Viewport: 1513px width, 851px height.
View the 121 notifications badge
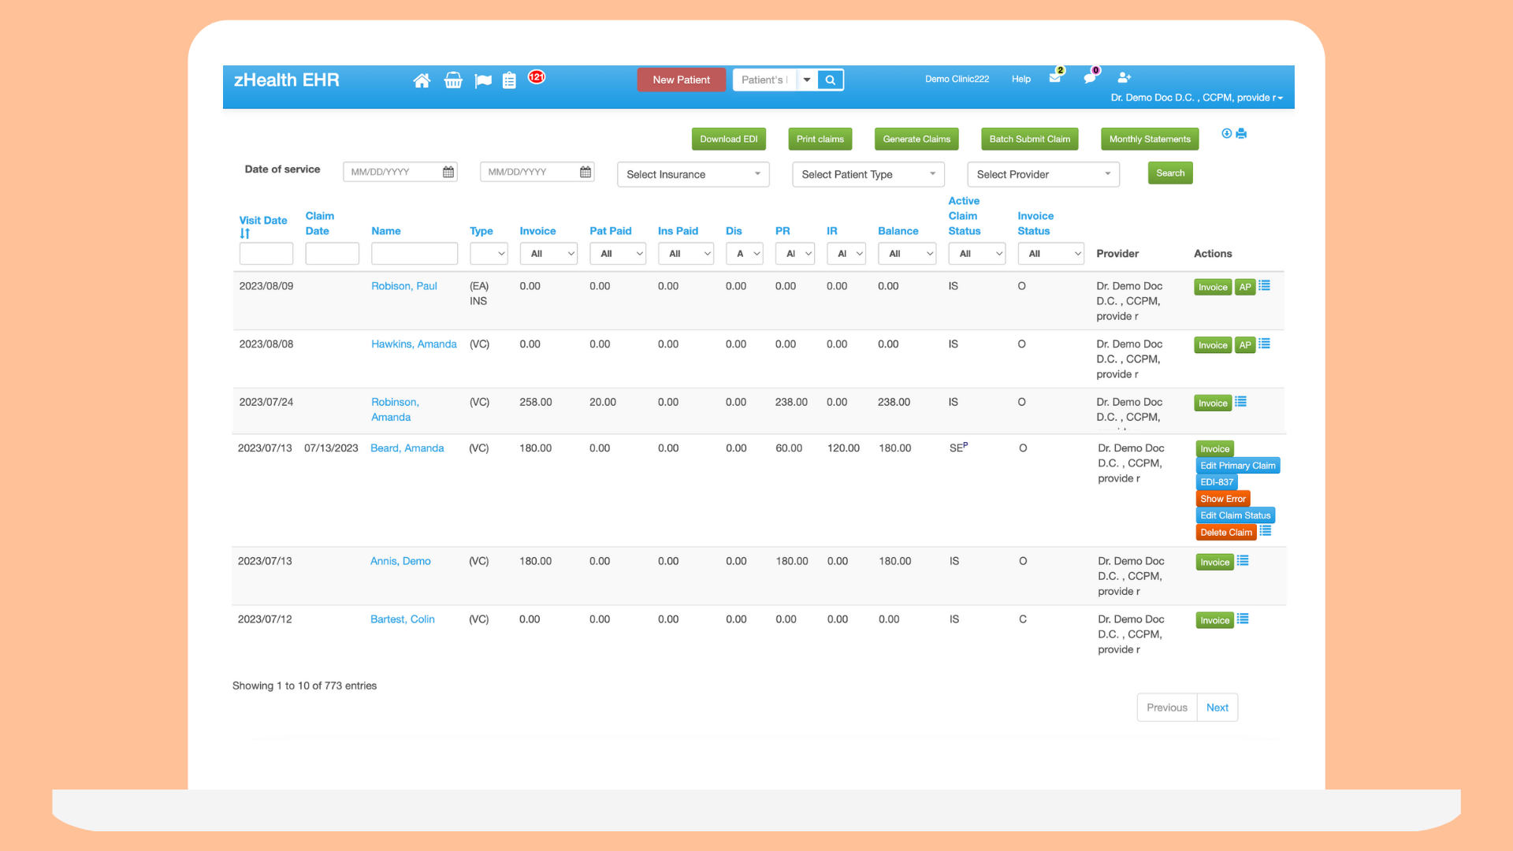pos(536,77)
